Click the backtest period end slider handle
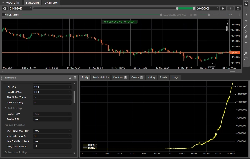Screen dimensions: 250x159 (194, 8)
